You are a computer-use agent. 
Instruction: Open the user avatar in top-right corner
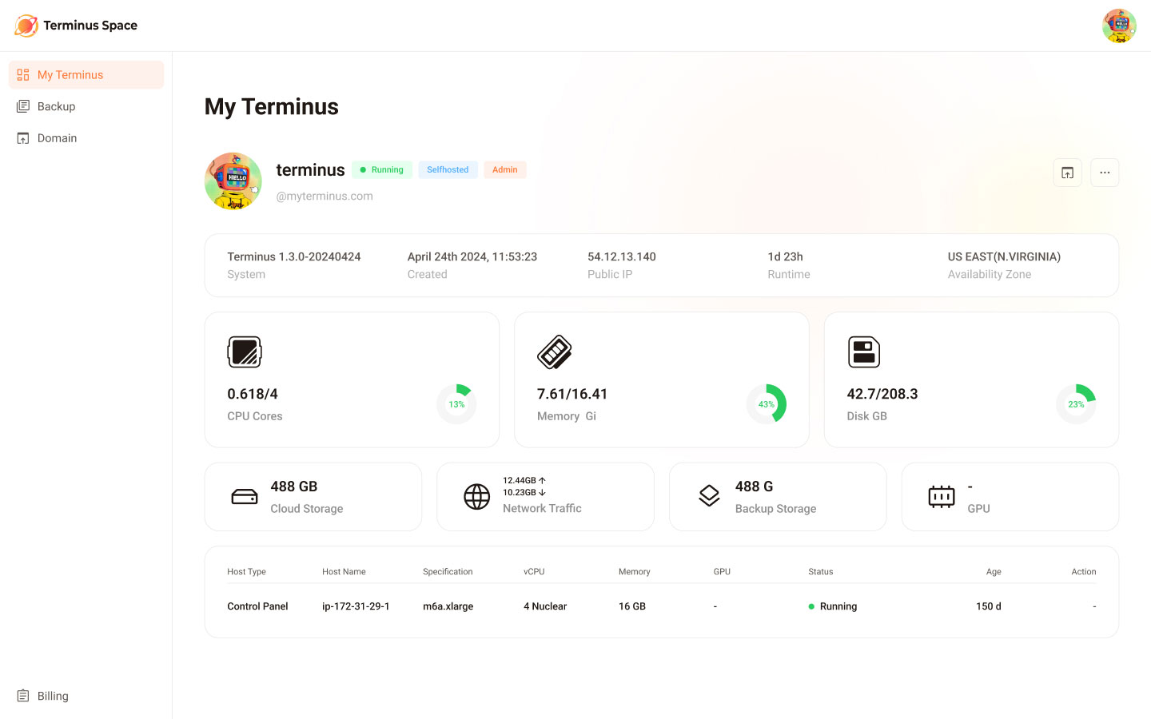click(x=1118, y=26)
